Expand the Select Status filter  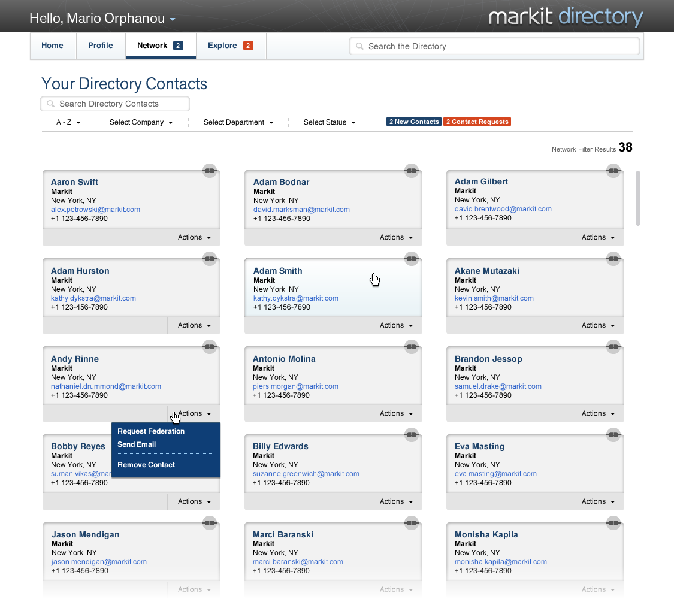click(x=329, y=122)
